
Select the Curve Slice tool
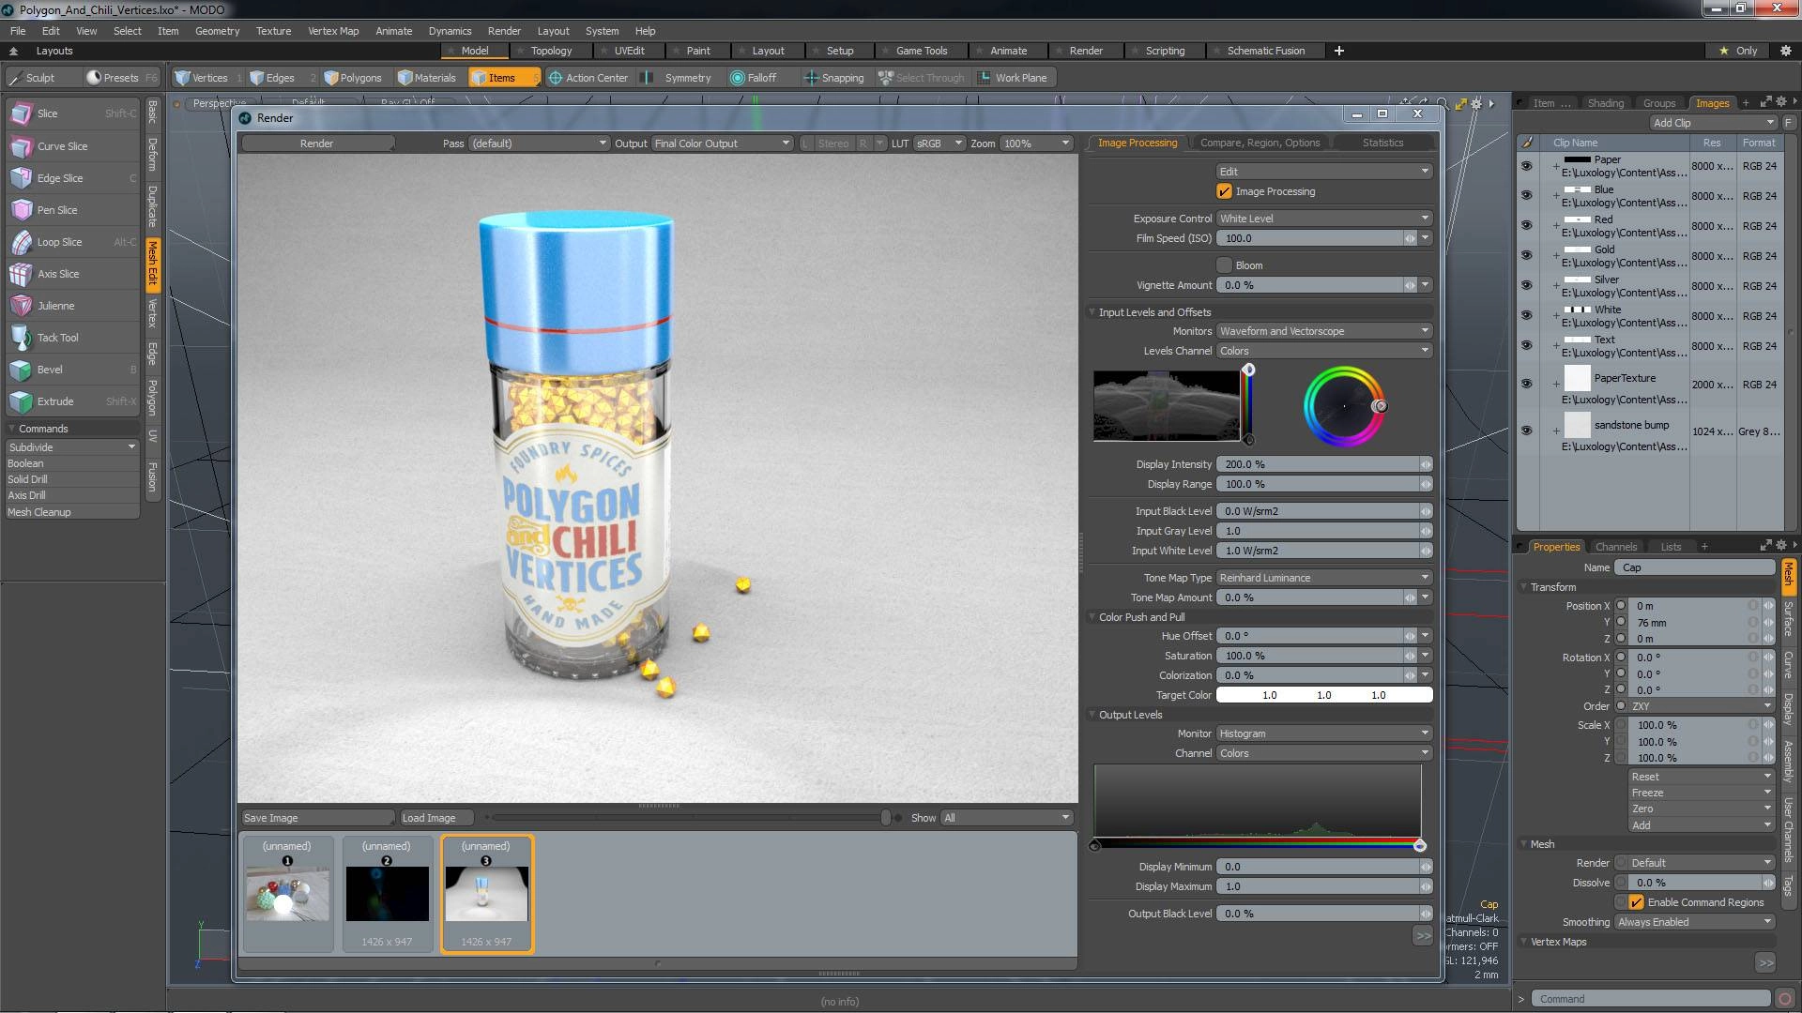[x=73, y=146]
